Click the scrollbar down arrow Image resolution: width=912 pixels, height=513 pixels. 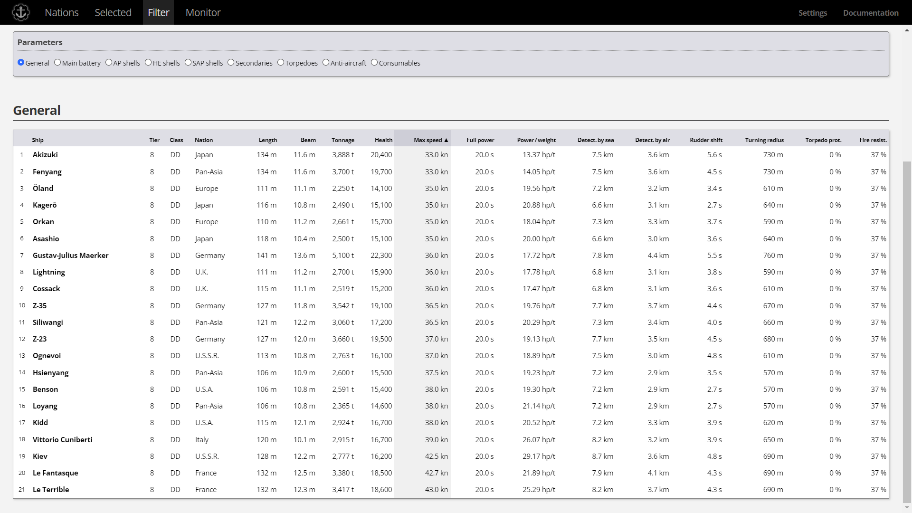tap(907, 508)
